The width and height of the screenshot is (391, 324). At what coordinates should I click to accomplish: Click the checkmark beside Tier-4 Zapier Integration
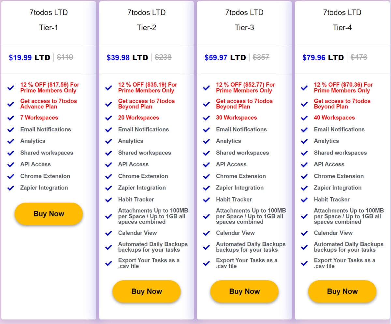click(x=304, y=188)
